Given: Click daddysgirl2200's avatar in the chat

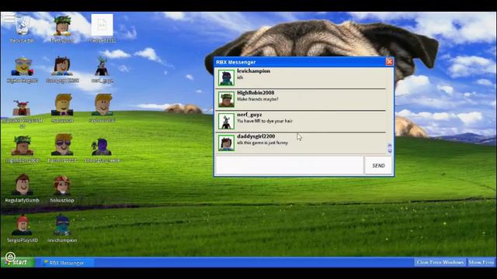Looking at the screenshot, I should tap(226, 143).
